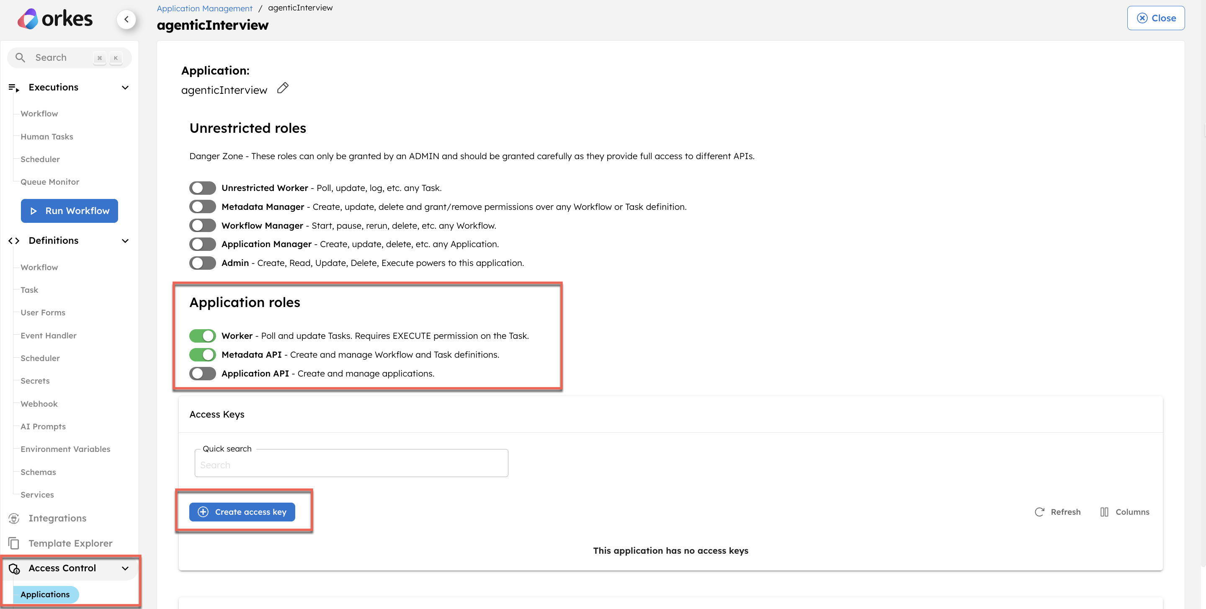Click the Executions list-play icon
Screen dimensions: 1206x609
[x=14, y=88]
